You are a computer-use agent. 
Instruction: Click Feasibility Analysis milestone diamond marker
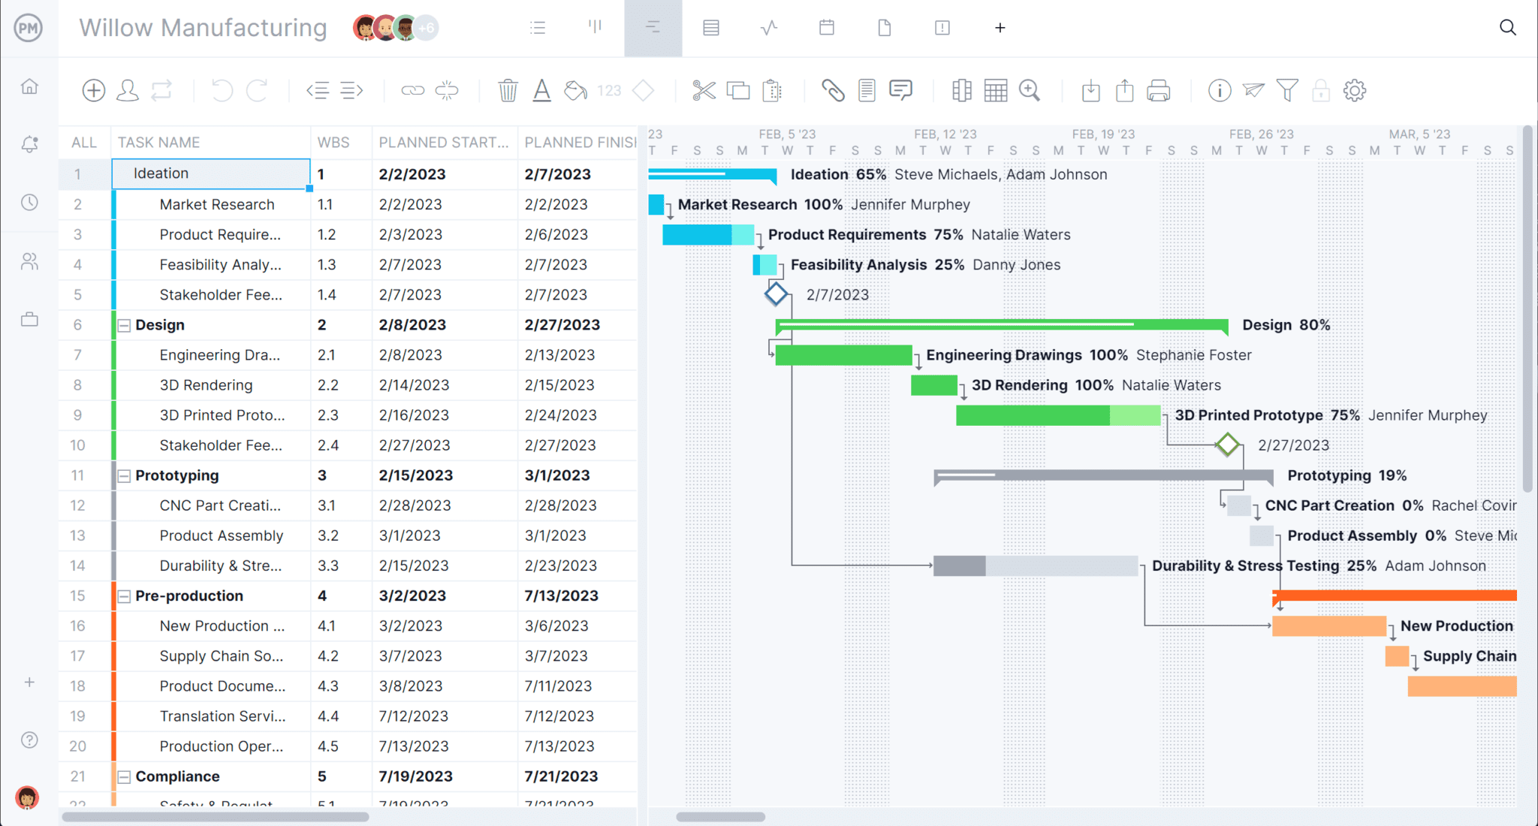point(775,294)
